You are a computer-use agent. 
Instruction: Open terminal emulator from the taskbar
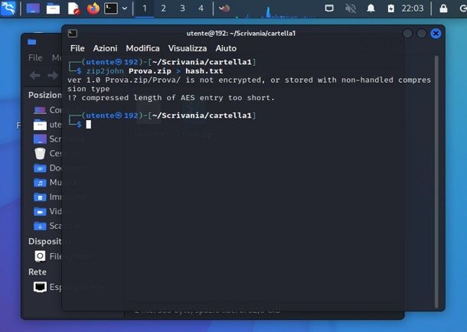111,8
